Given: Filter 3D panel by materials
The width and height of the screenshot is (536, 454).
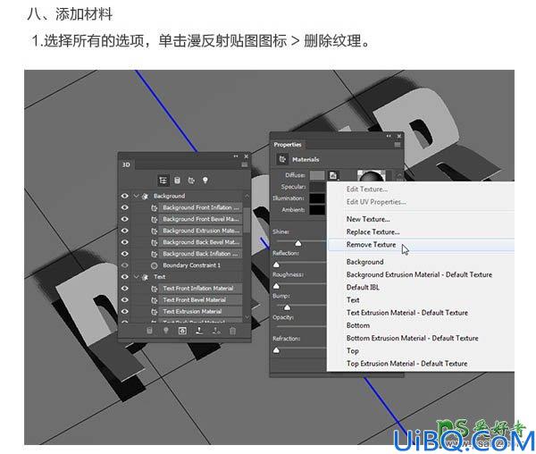Looking at the screenshot, I should [191, 181].
